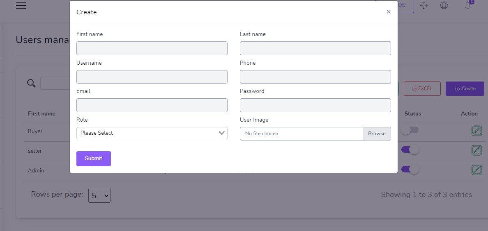488x231 pixels.
Task: Toggle status switch for seller
Action: point(410,150)
